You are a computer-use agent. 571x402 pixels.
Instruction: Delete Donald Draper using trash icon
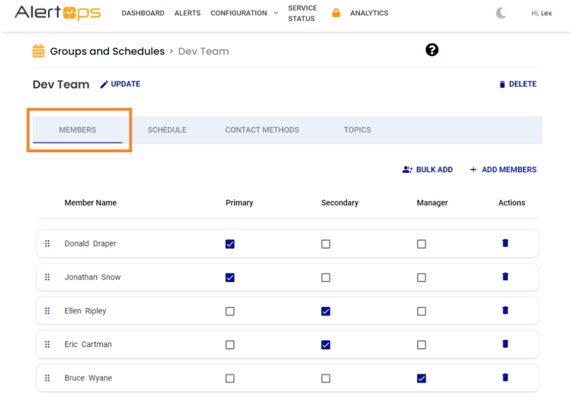tap(505, 243)
